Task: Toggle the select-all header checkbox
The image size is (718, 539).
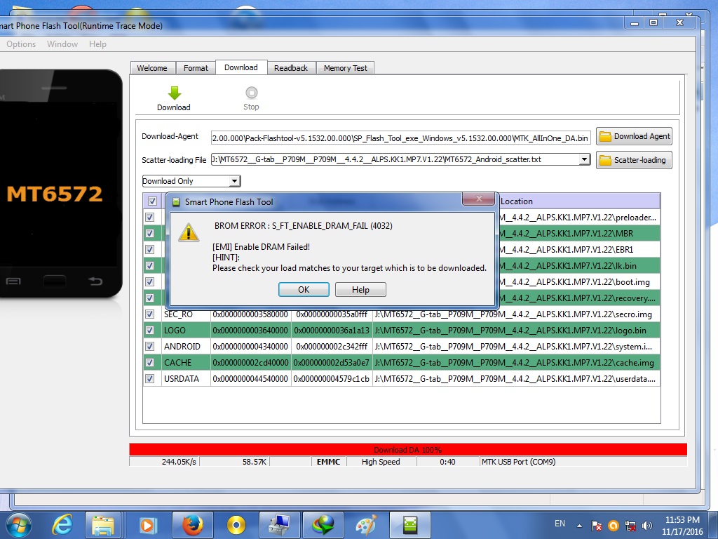Action: [152, 201]
